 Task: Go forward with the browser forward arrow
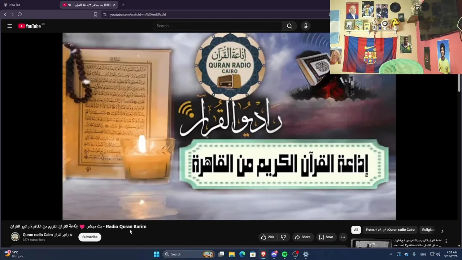(x=12, y=14)
